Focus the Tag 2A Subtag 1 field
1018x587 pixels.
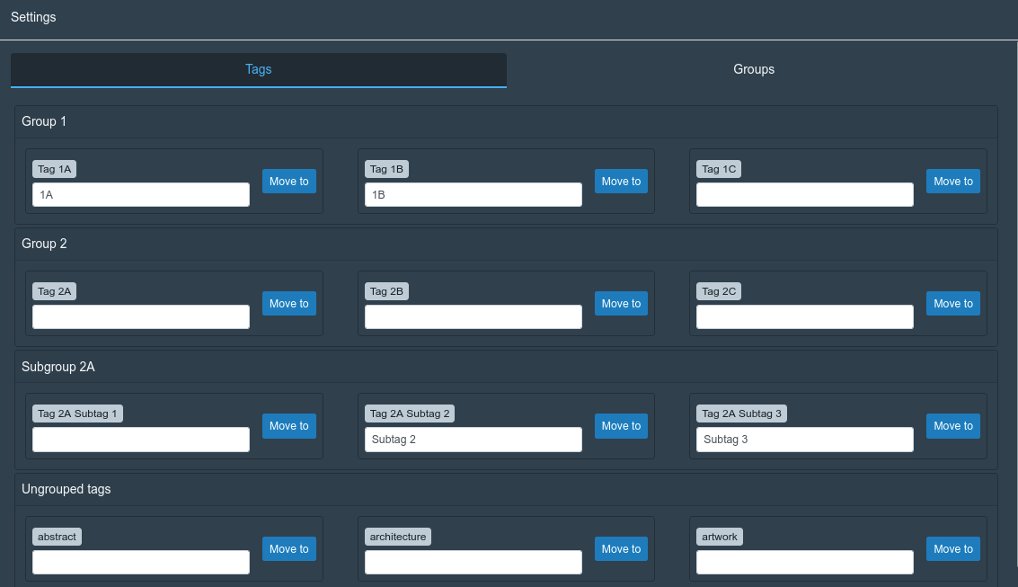pyautogui.click(x=141, y=440)
